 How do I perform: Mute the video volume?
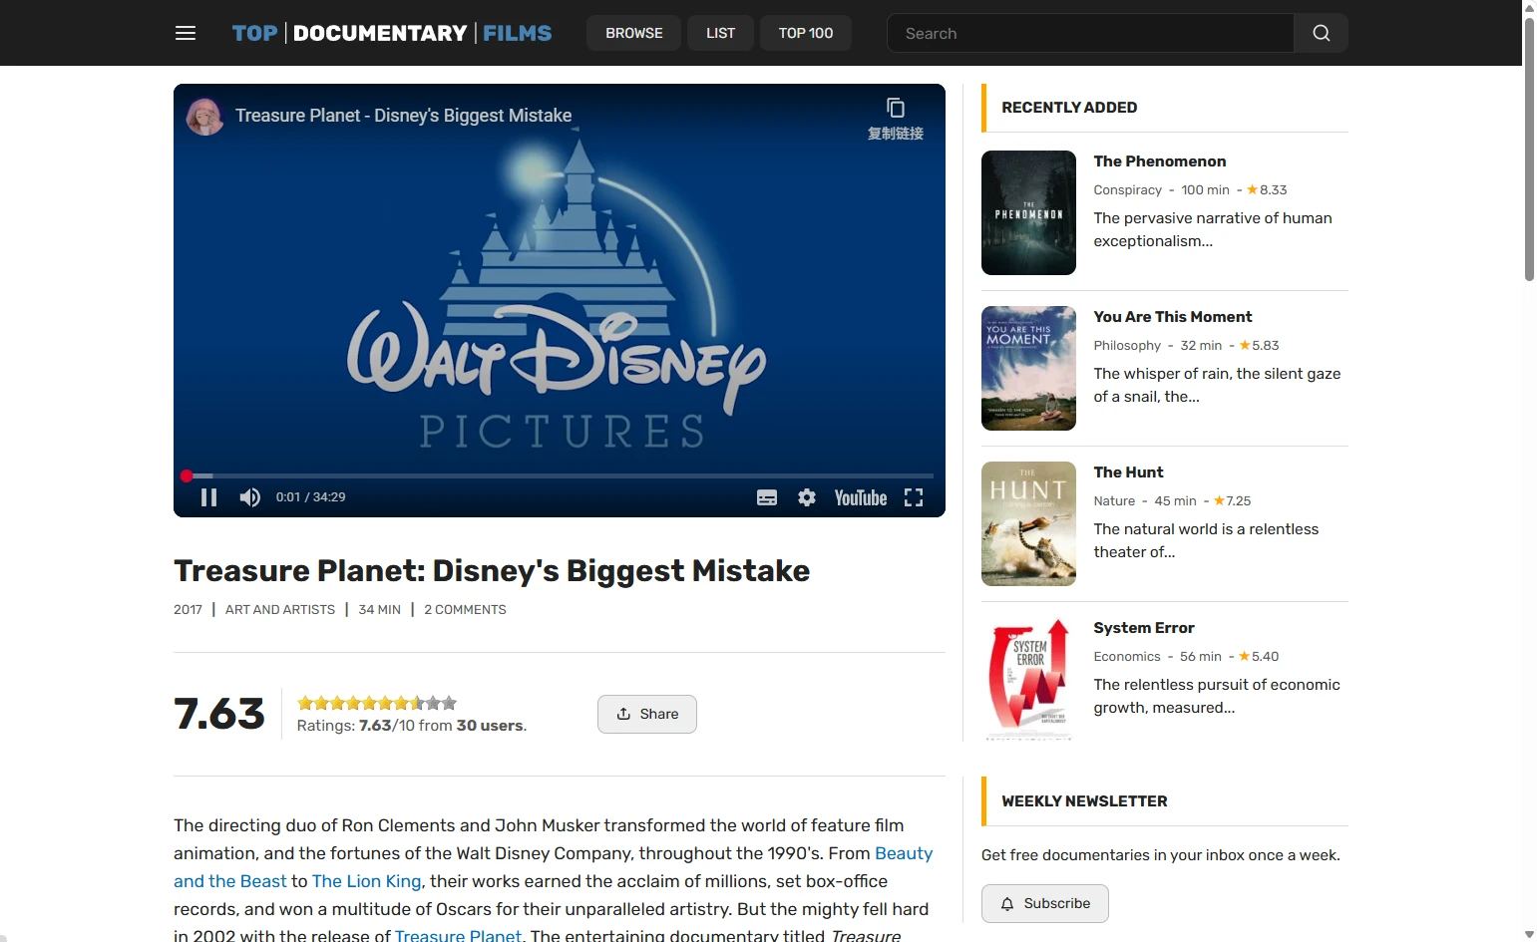tap(250, 497)
